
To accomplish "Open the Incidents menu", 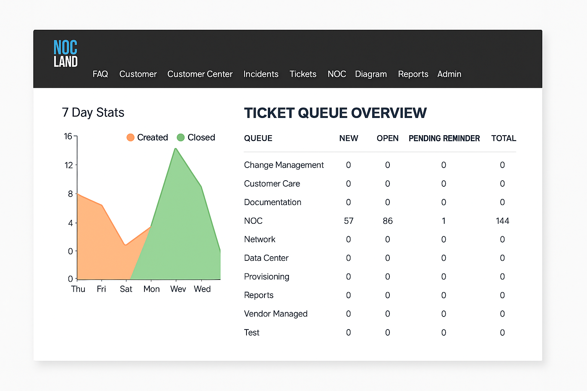I will coord(261,74).
